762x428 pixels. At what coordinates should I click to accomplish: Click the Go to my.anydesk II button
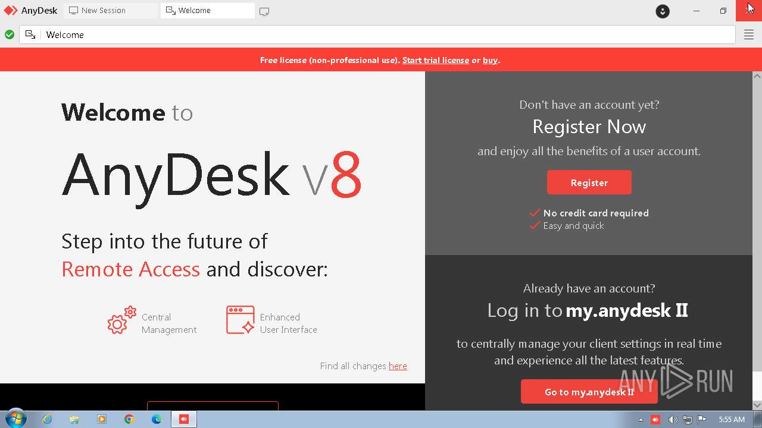pos(589,392)
